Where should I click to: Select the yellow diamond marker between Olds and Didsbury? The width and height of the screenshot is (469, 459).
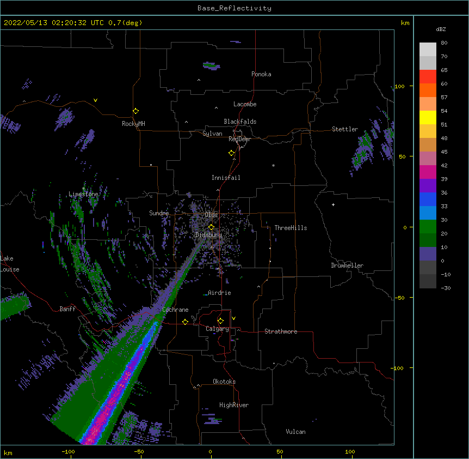211,227
